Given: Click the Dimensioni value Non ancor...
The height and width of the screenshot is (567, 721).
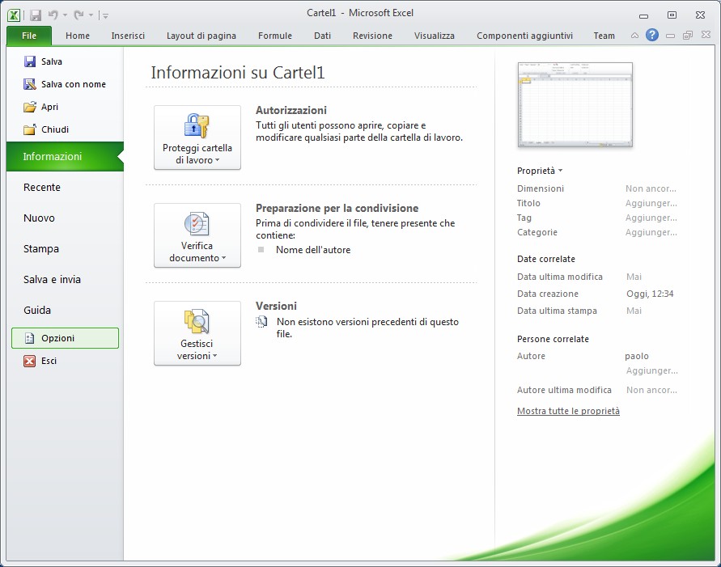Looking at the screenshot, I should 651,188.
